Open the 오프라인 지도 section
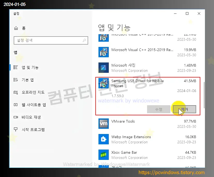 tap(33, 93)
